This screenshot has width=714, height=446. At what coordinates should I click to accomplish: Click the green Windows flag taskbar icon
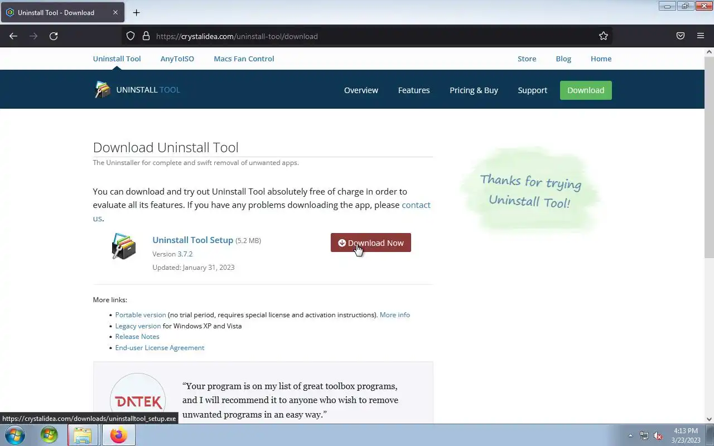click(49, 435)
